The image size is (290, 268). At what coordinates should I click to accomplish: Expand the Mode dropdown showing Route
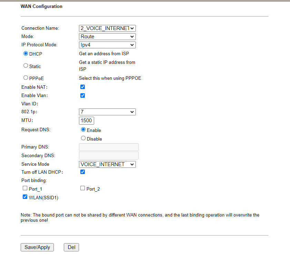tap(107, 37)
